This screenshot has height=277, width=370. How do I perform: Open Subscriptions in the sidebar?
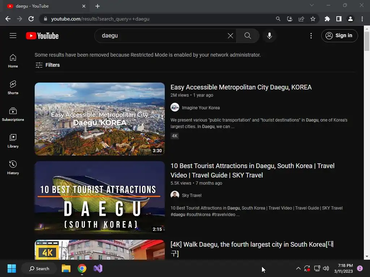13,114
